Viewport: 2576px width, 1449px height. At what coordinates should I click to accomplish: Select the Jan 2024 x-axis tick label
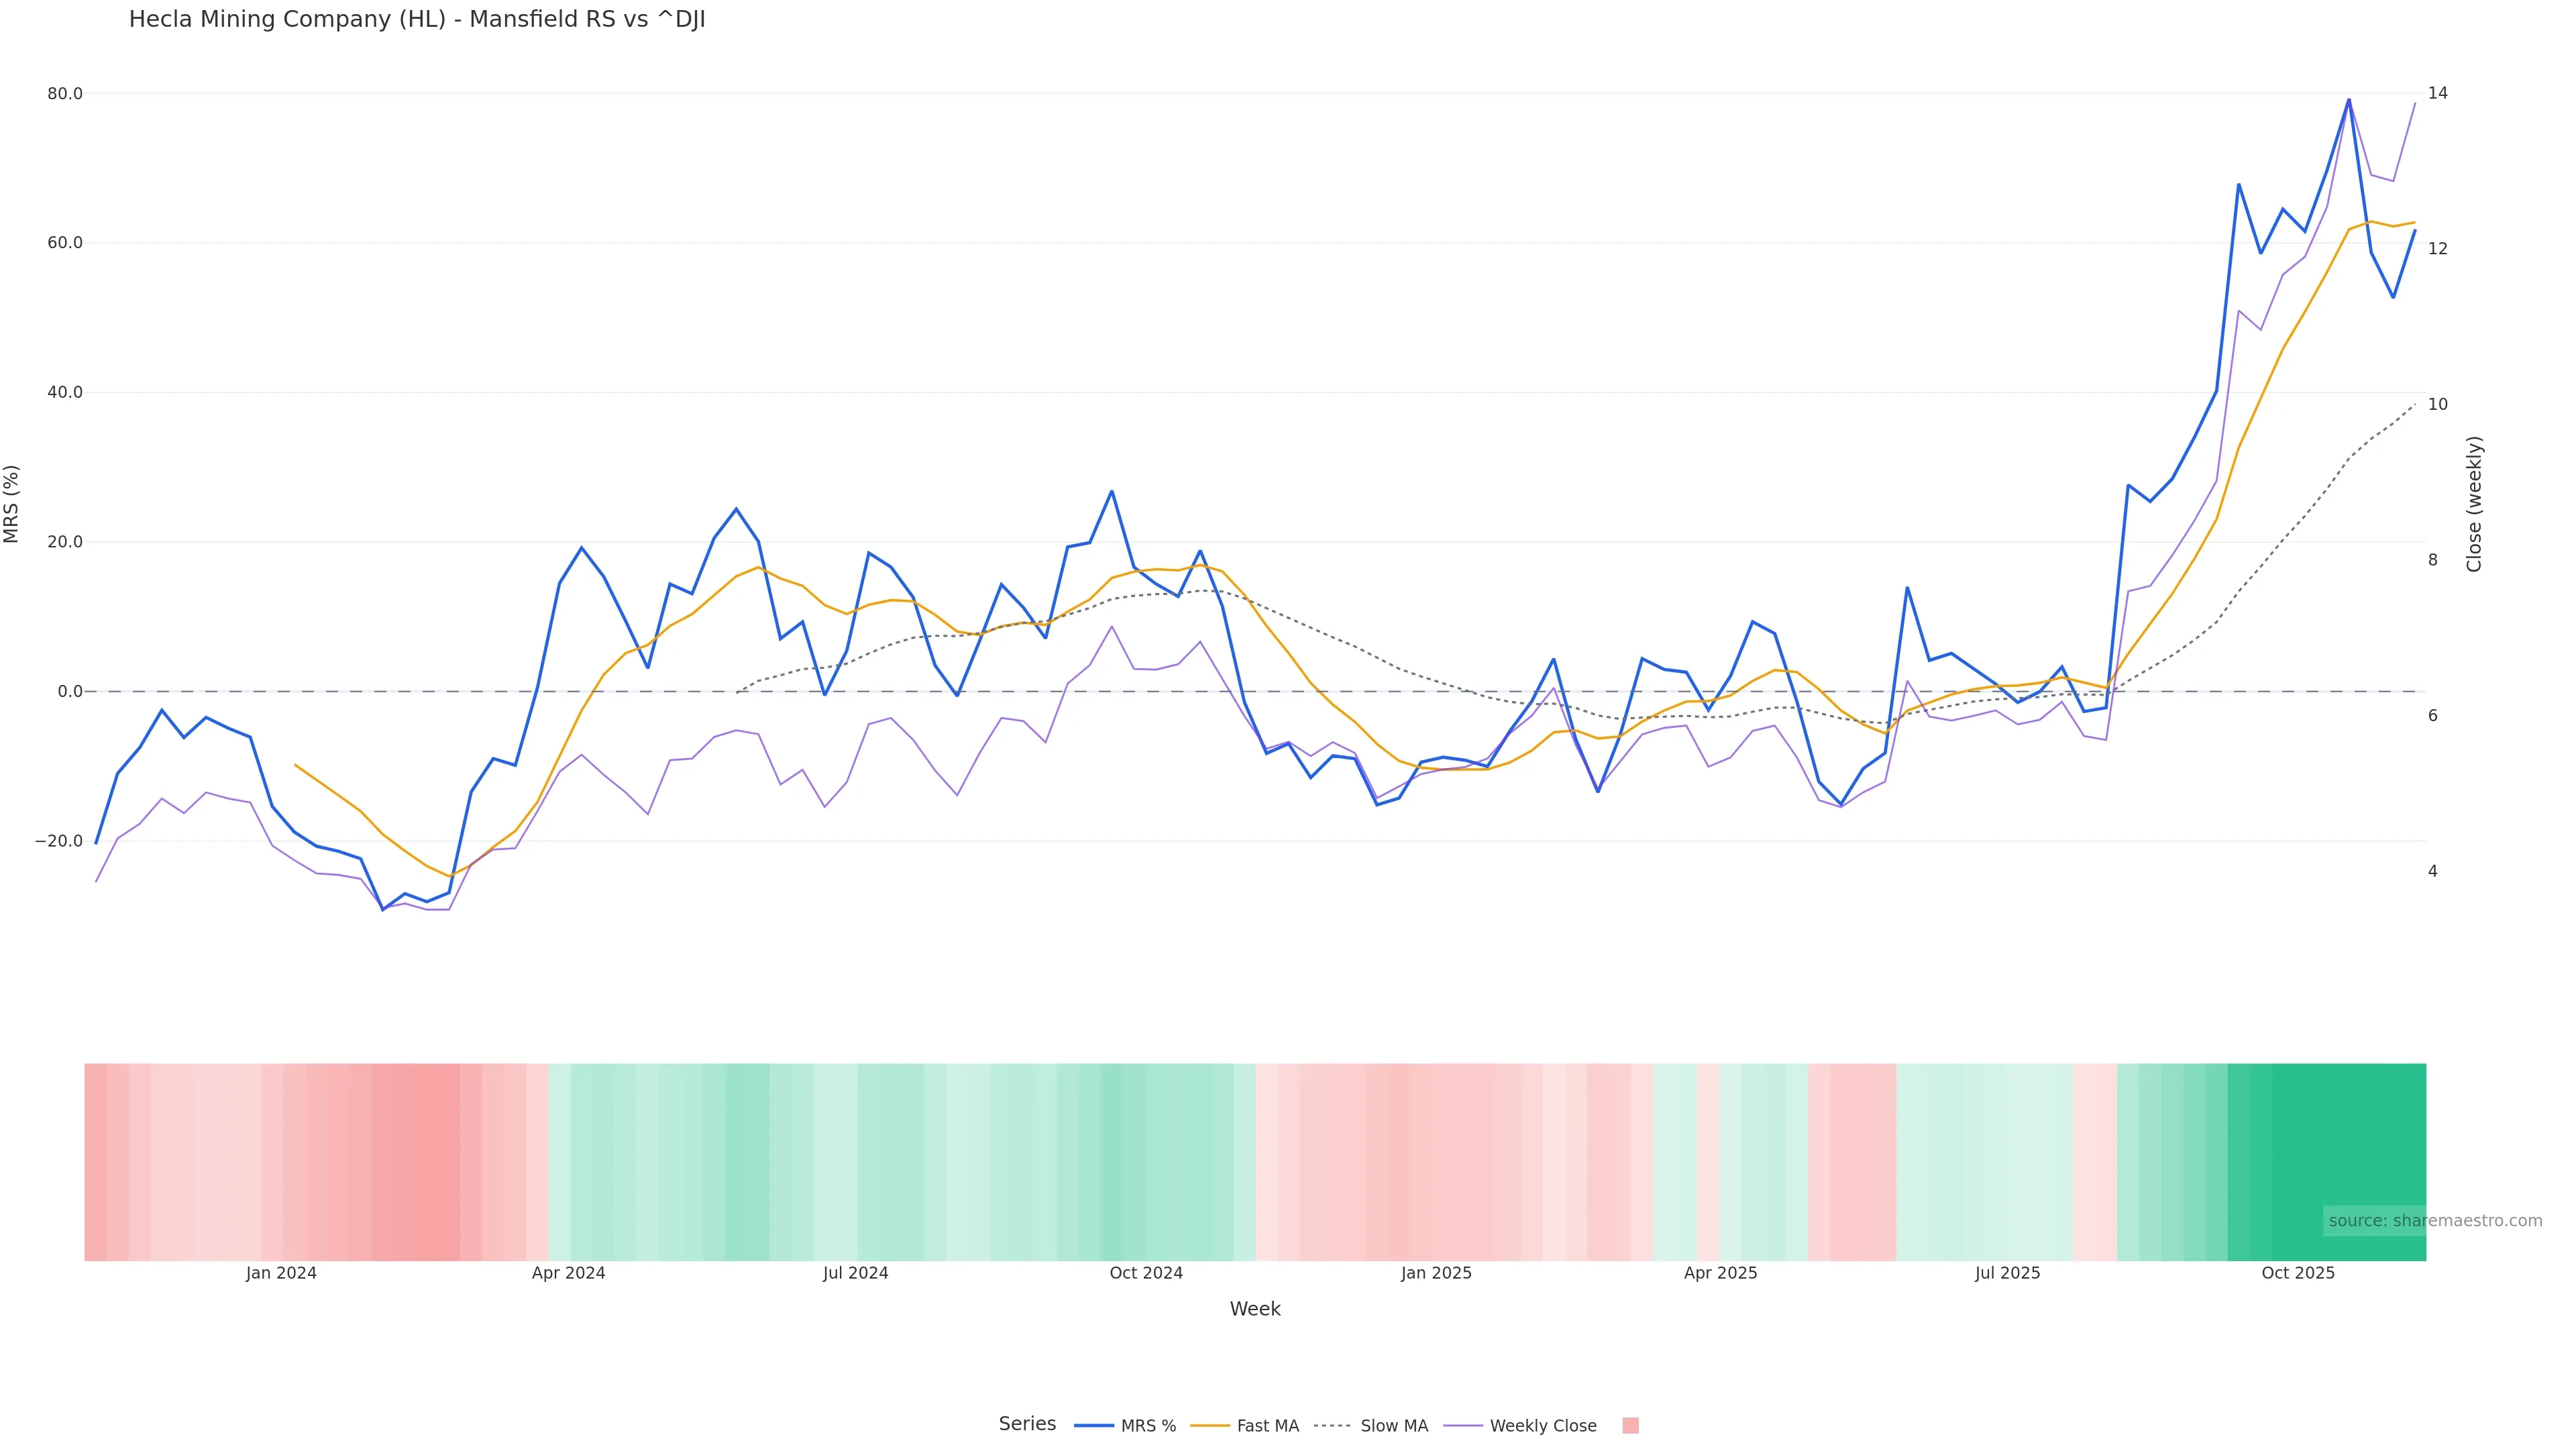click(x=281, y=1273)
